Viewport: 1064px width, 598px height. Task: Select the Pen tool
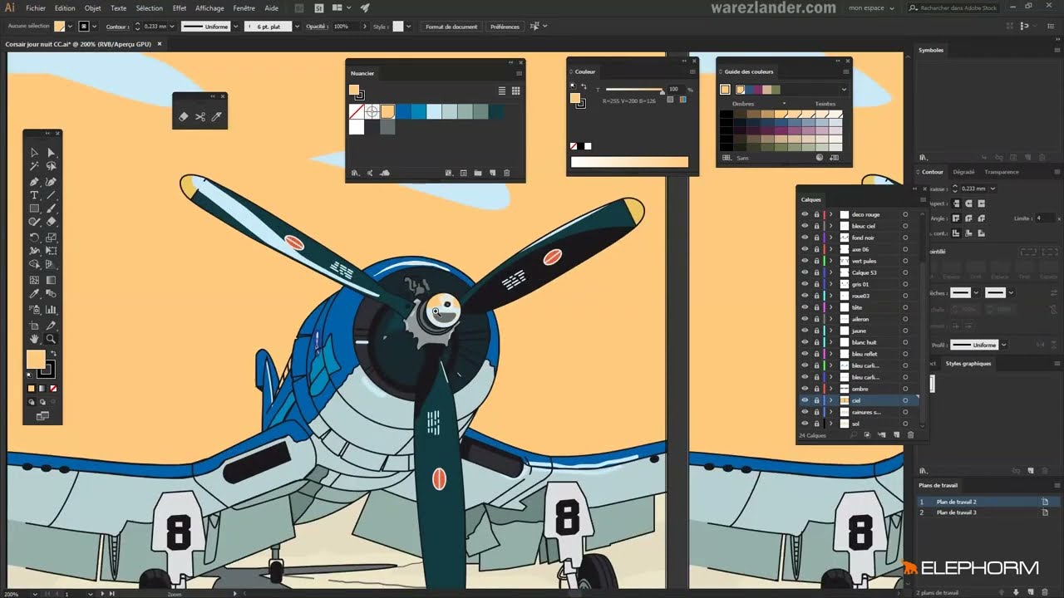click(34, 181)
